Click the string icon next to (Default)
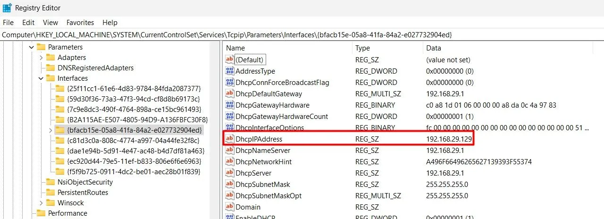The image size is (604, 219). pyautogui.click(x=230, y=59)
